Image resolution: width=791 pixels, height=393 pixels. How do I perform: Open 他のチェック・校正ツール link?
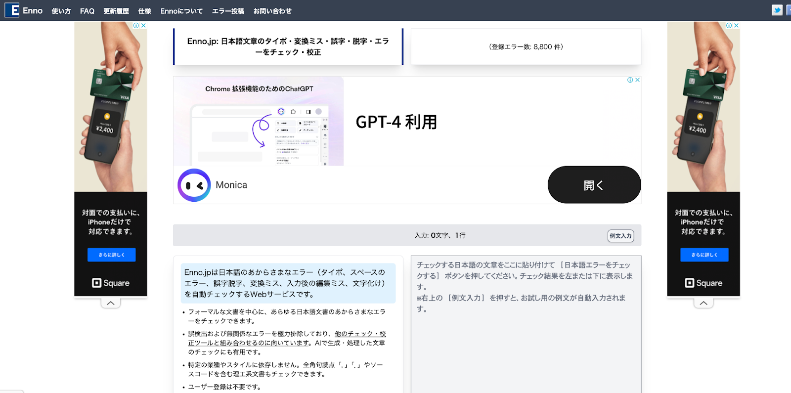pos(287,339)
